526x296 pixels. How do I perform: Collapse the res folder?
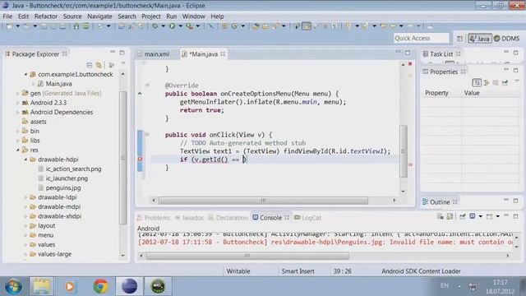pos(18,150)
